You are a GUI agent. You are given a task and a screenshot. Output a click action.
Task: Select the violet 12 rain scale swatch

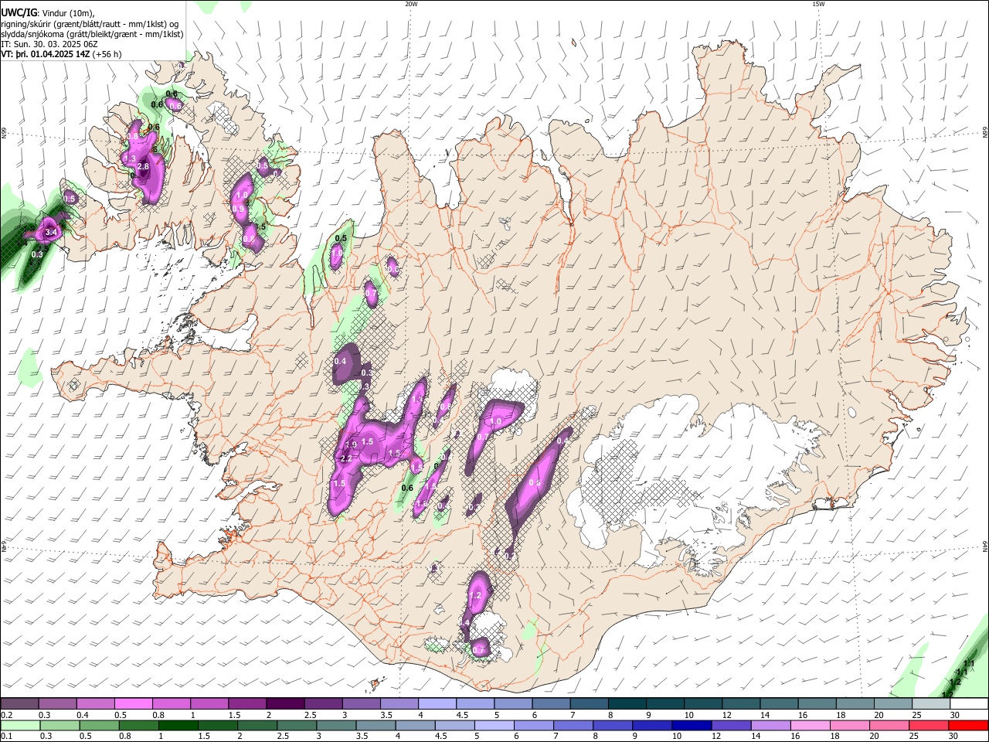[x=729, y=726]
